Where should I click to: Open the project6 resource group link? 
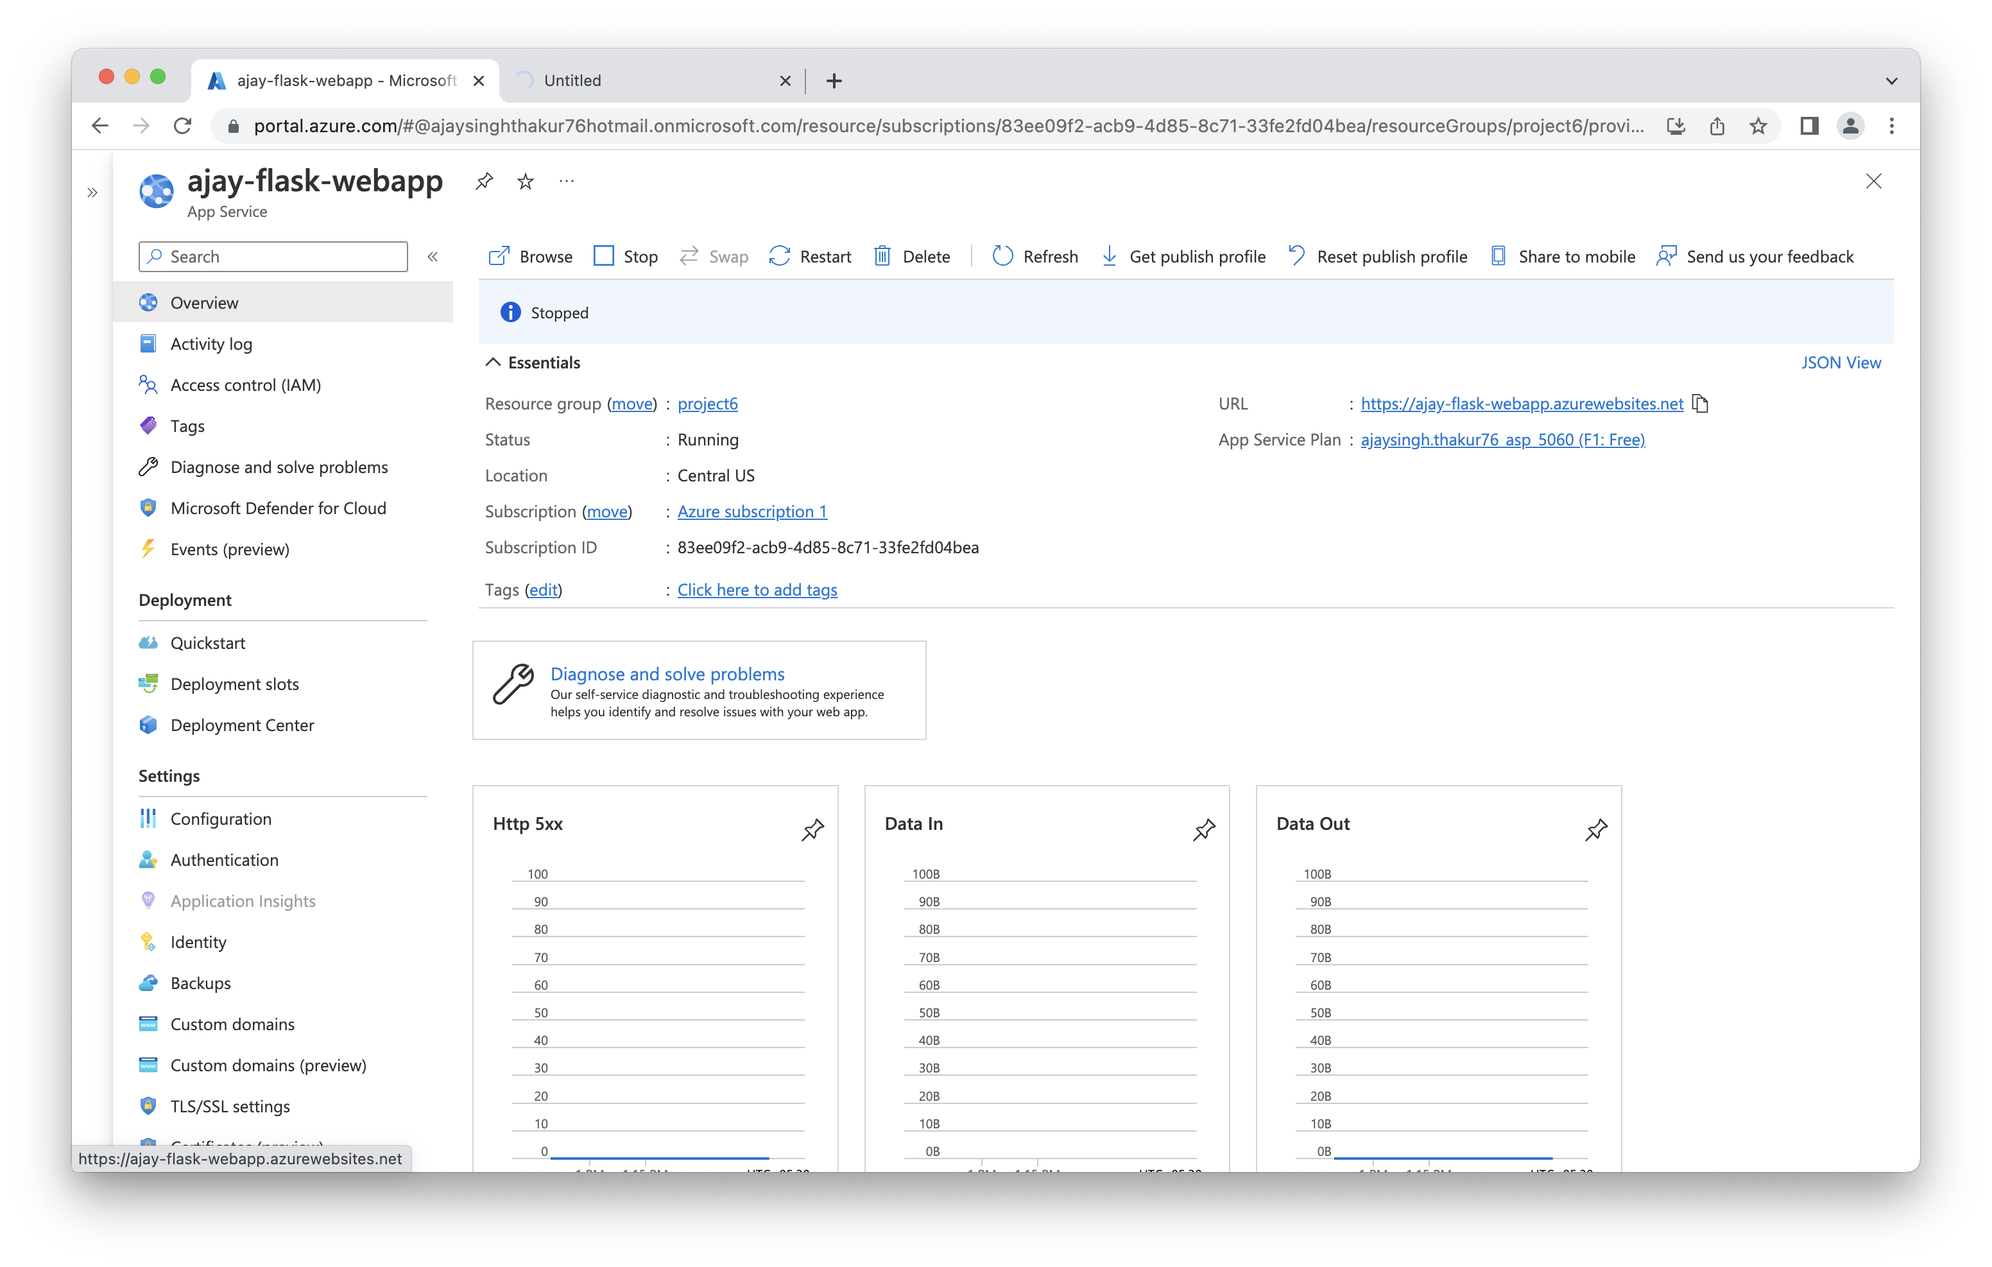coord(707,404)
